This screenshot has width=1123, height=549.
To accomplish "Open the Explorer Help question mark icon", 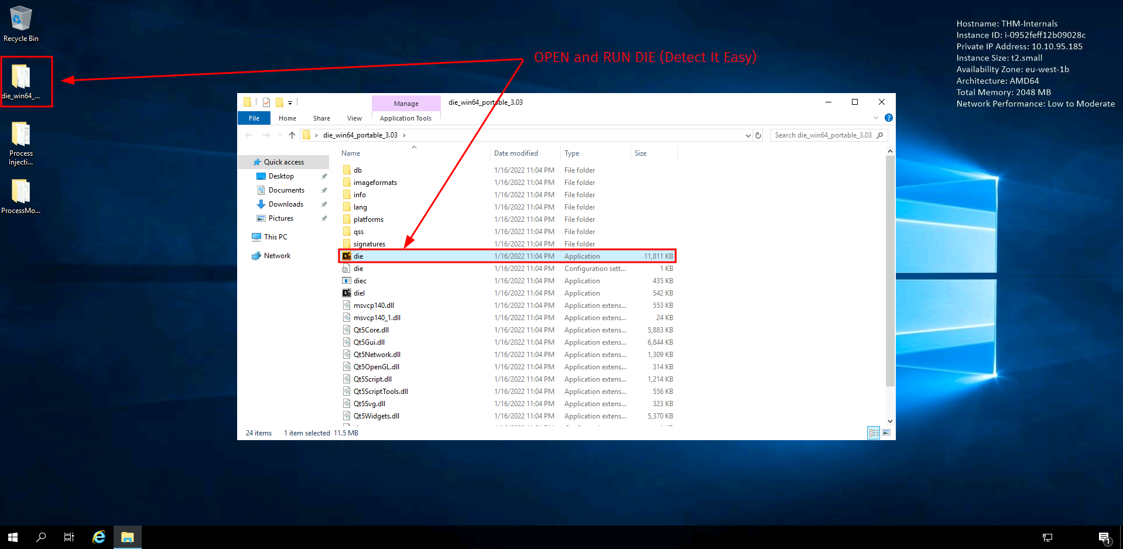I will click(888, 118).
